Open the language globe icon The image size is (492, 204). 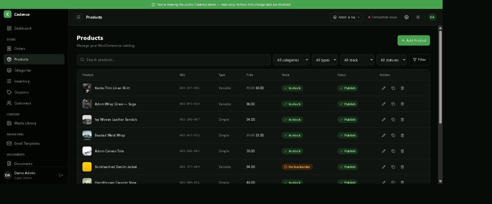click(406, 17)
